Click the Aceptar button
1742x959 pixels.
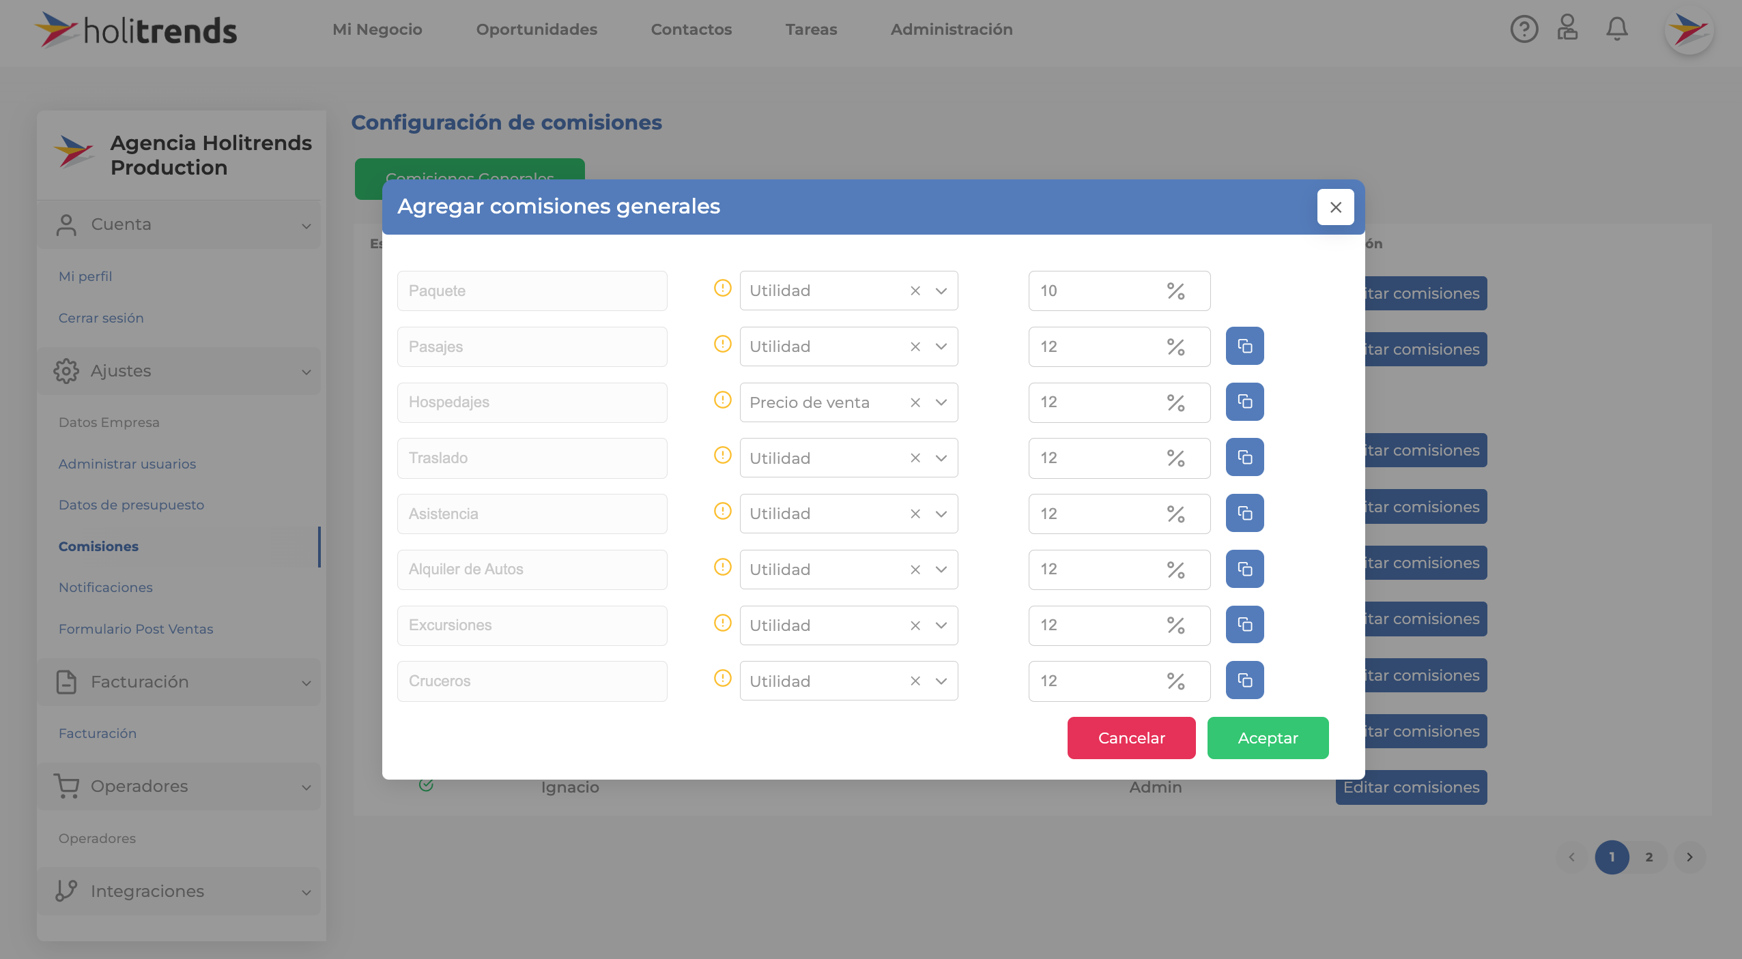click(x=1268, y=738)
